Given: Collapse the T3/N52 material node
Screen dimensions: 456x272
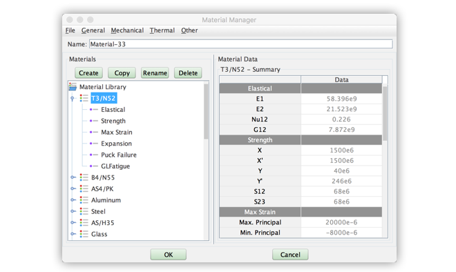Looking at the screenshot, I should (73, 99).
